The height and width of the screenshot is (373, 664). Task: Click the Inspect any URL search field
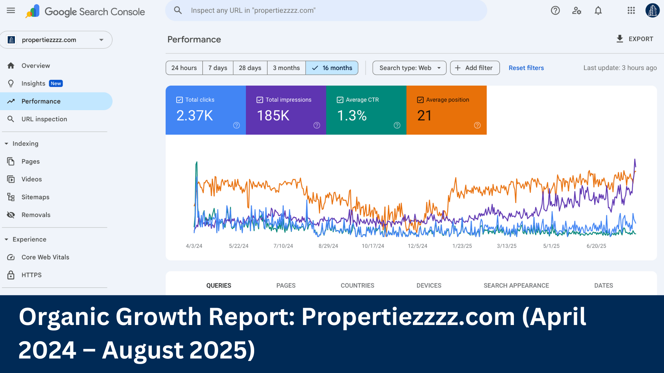coord(326,10)
